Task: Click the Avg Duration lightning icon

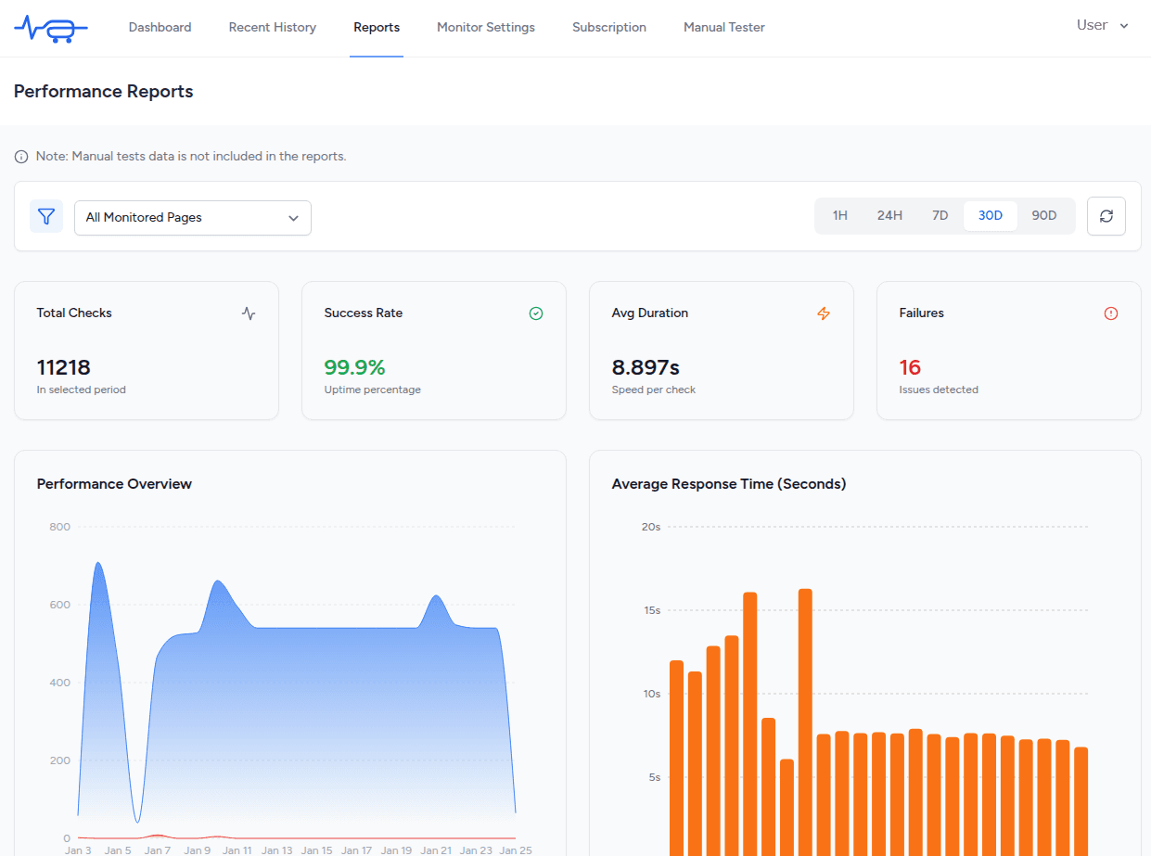Action: (824, 313)
